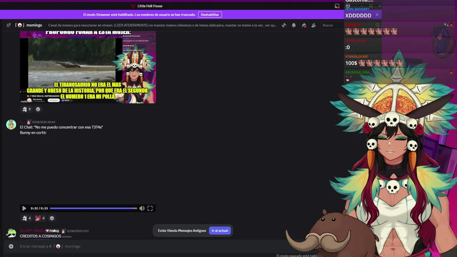Open the Tiranosaurio meme image
The image size is (457, 257).
click(x=88, y=67)
